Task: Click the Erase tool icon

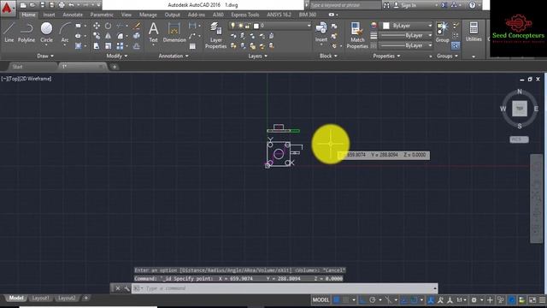Action: (137, 26)
